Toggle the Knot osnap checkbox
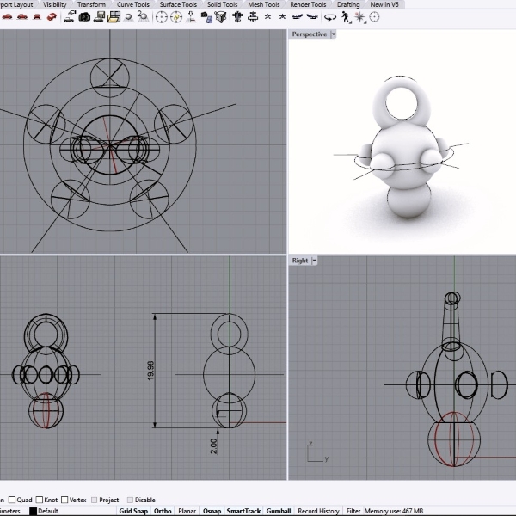This screenshot has width=516, height=516. pyautogui.click(x=40, y=500)
